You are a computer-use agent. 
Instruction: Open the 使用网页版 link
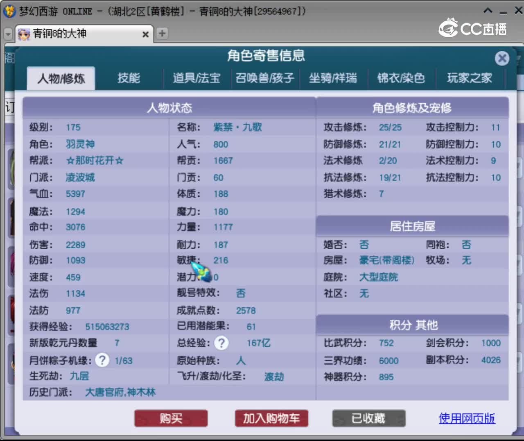click(467, 418)
